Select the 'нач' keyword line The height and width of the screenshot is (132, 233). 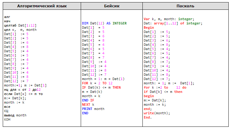coord(7,21)
